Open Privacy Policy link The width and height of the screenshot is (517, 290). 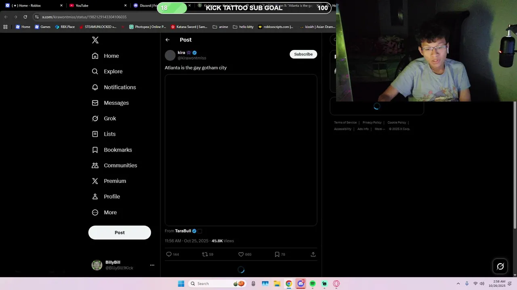372,122
